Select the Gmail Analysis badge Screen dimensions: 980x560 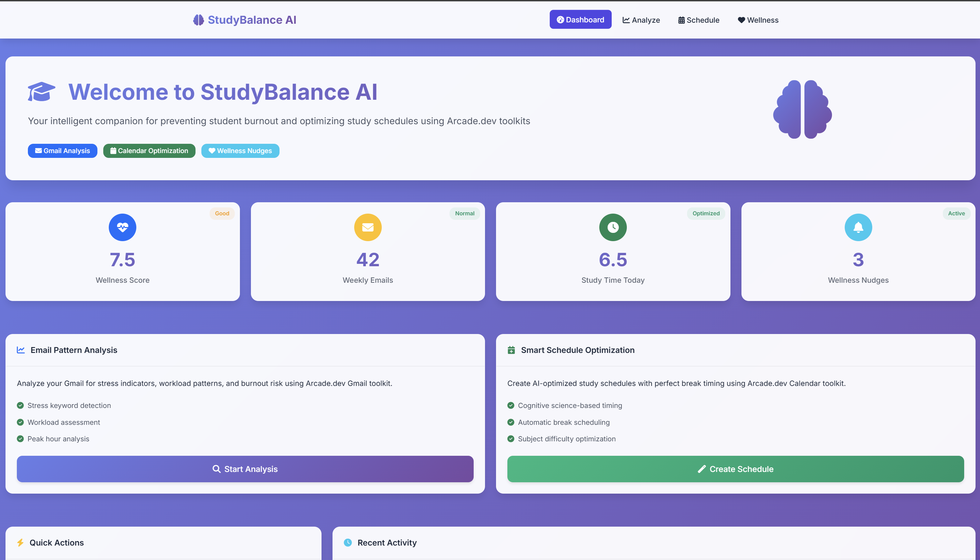62,151
